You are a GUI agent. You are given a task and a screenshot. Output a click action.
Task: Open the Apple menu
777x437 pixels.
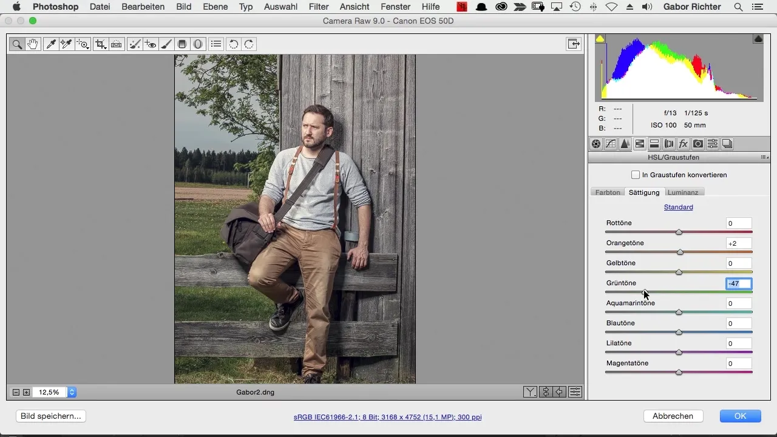tap(16, 7)
